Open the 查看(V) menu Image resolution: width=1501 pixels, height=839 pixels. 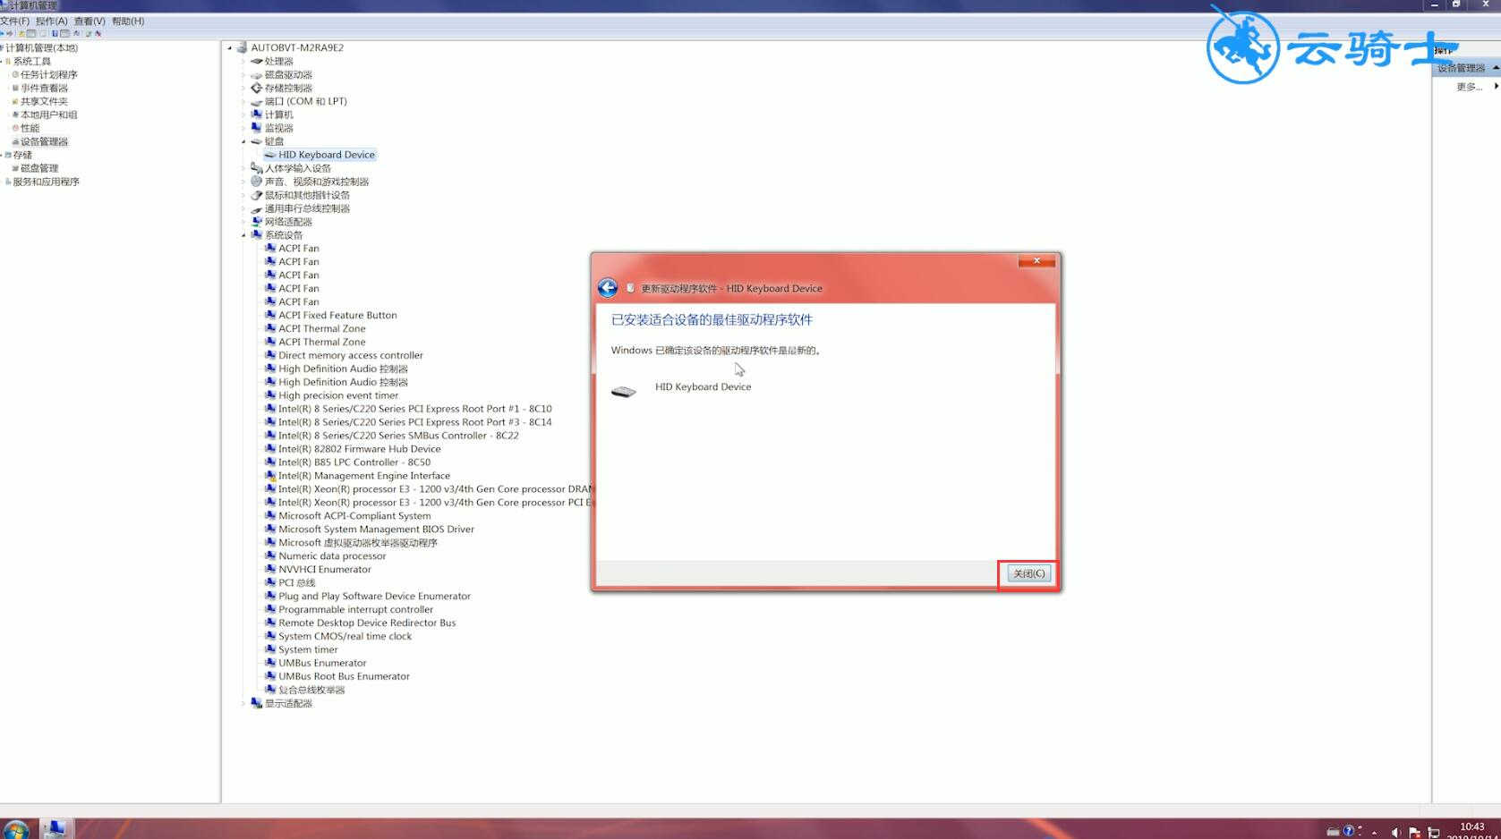[90, 21]
